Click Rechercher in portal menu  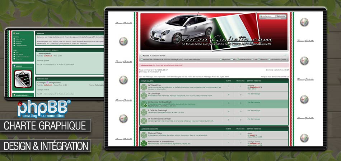coord(19,41)
